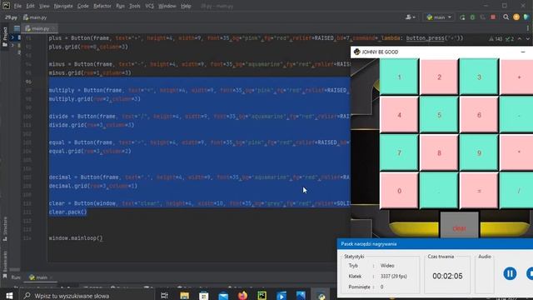This screenshot has height=300, width=533.
Task: Click button 0 in the calculator window
Action: pos(399,191)
